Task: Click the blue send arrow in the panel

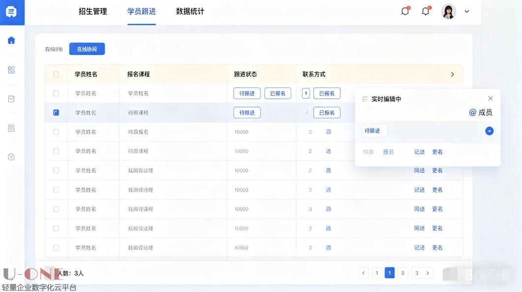Action: click(x=489, y=131)
